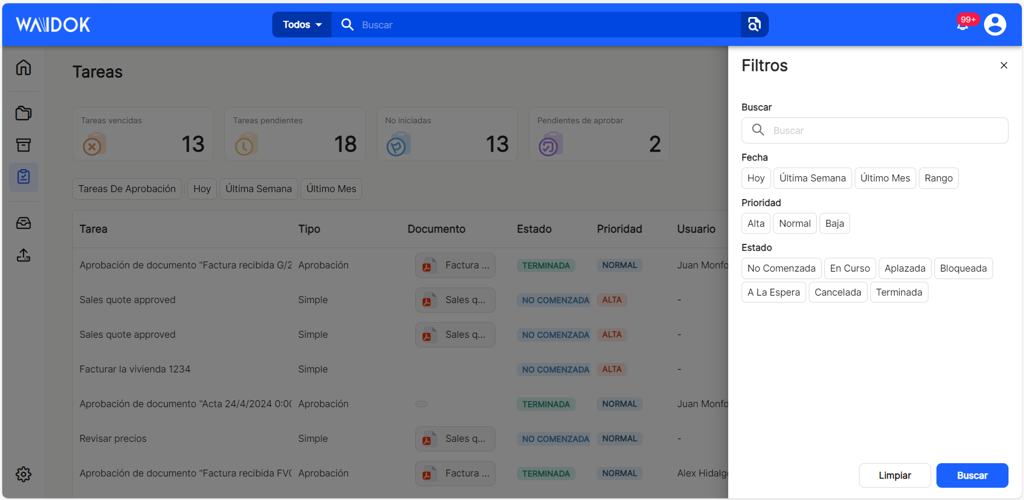1024x500 pixels.
Task: Toggle Normal priority filter
Action: tap(794, 224)
